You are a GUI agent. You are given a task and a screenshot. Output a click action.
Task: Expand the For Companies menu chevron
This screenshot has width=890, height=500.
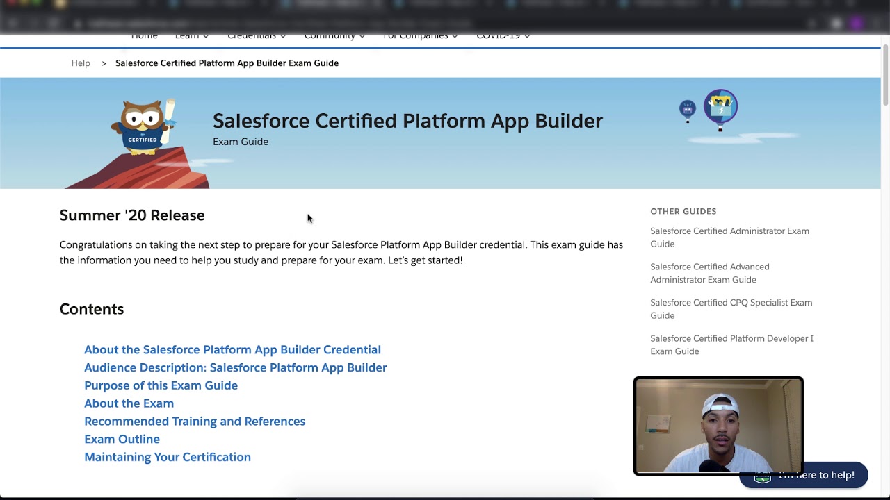(x=455, y=36)
